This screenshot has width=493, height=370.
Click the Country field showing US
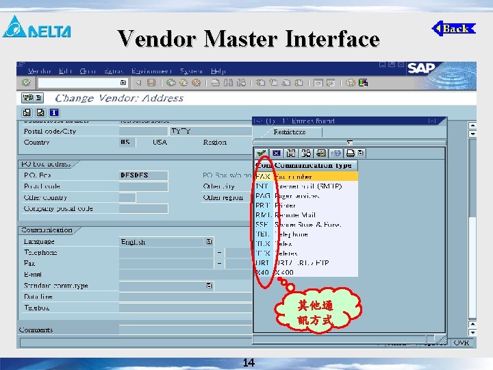tap(127, 143)
